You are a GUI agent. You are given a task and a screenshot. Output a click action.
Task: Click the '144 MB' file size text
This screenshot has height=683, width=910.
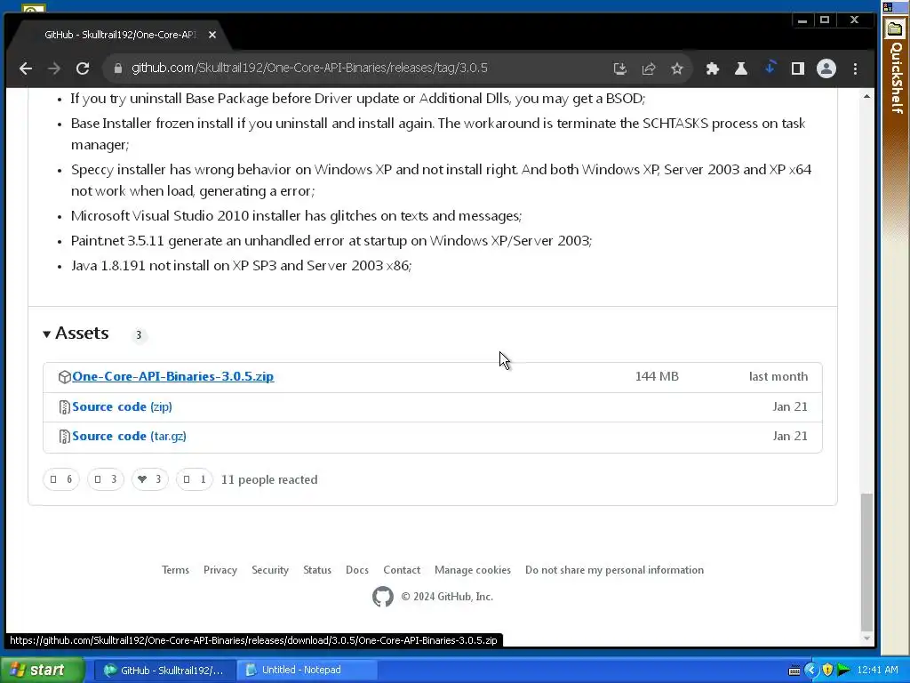point(657,376)
